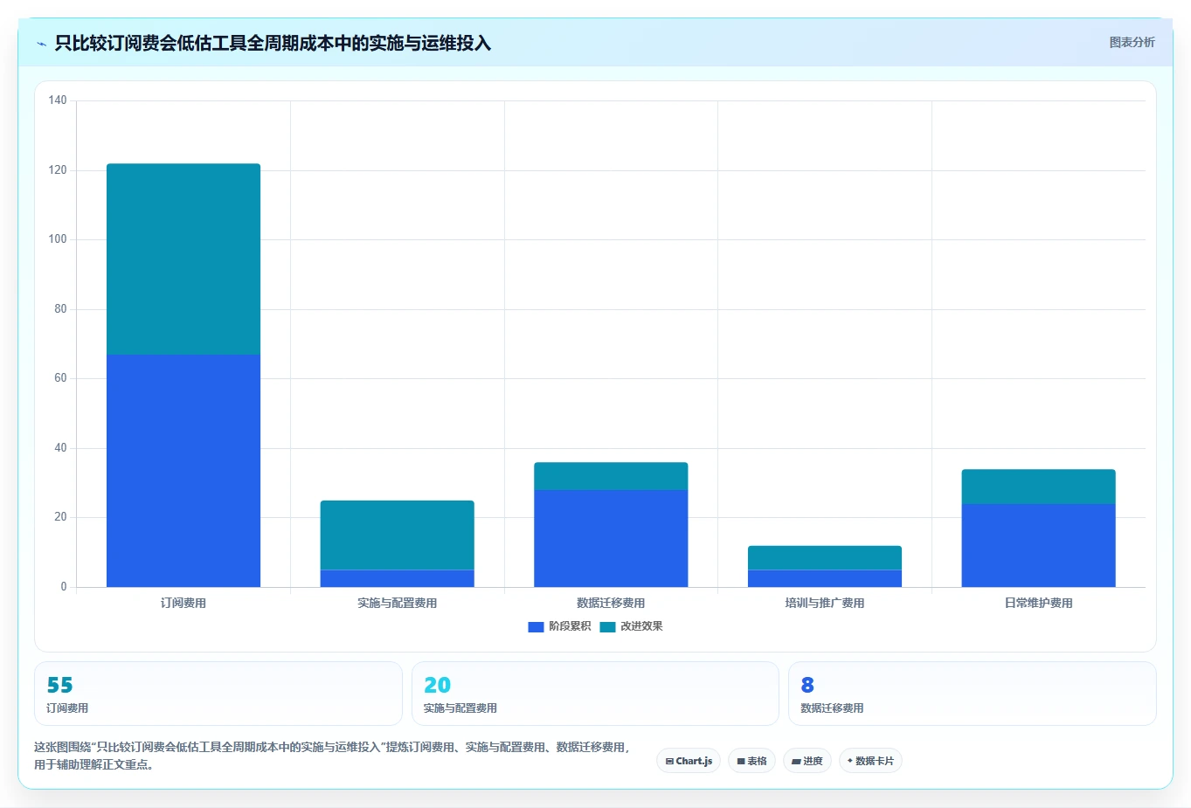1191x808 pixels.
Task: Click the blue segment of 日常维护费用 bar
Action: [1039, 545]
